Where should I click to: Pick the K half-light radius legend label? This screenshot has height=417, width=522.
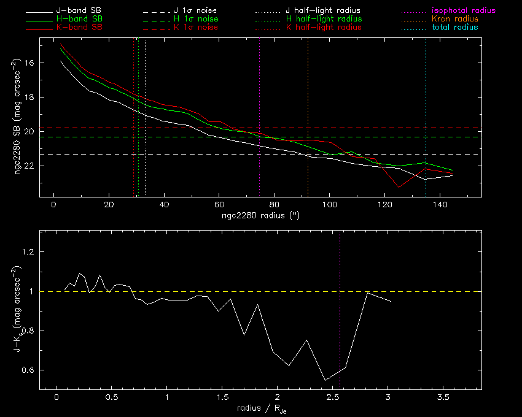(324, 28)
